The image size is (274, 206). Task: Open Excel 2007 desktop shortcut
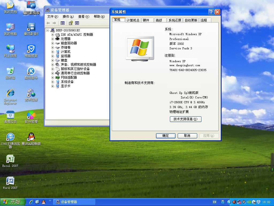tap(10, 161)
